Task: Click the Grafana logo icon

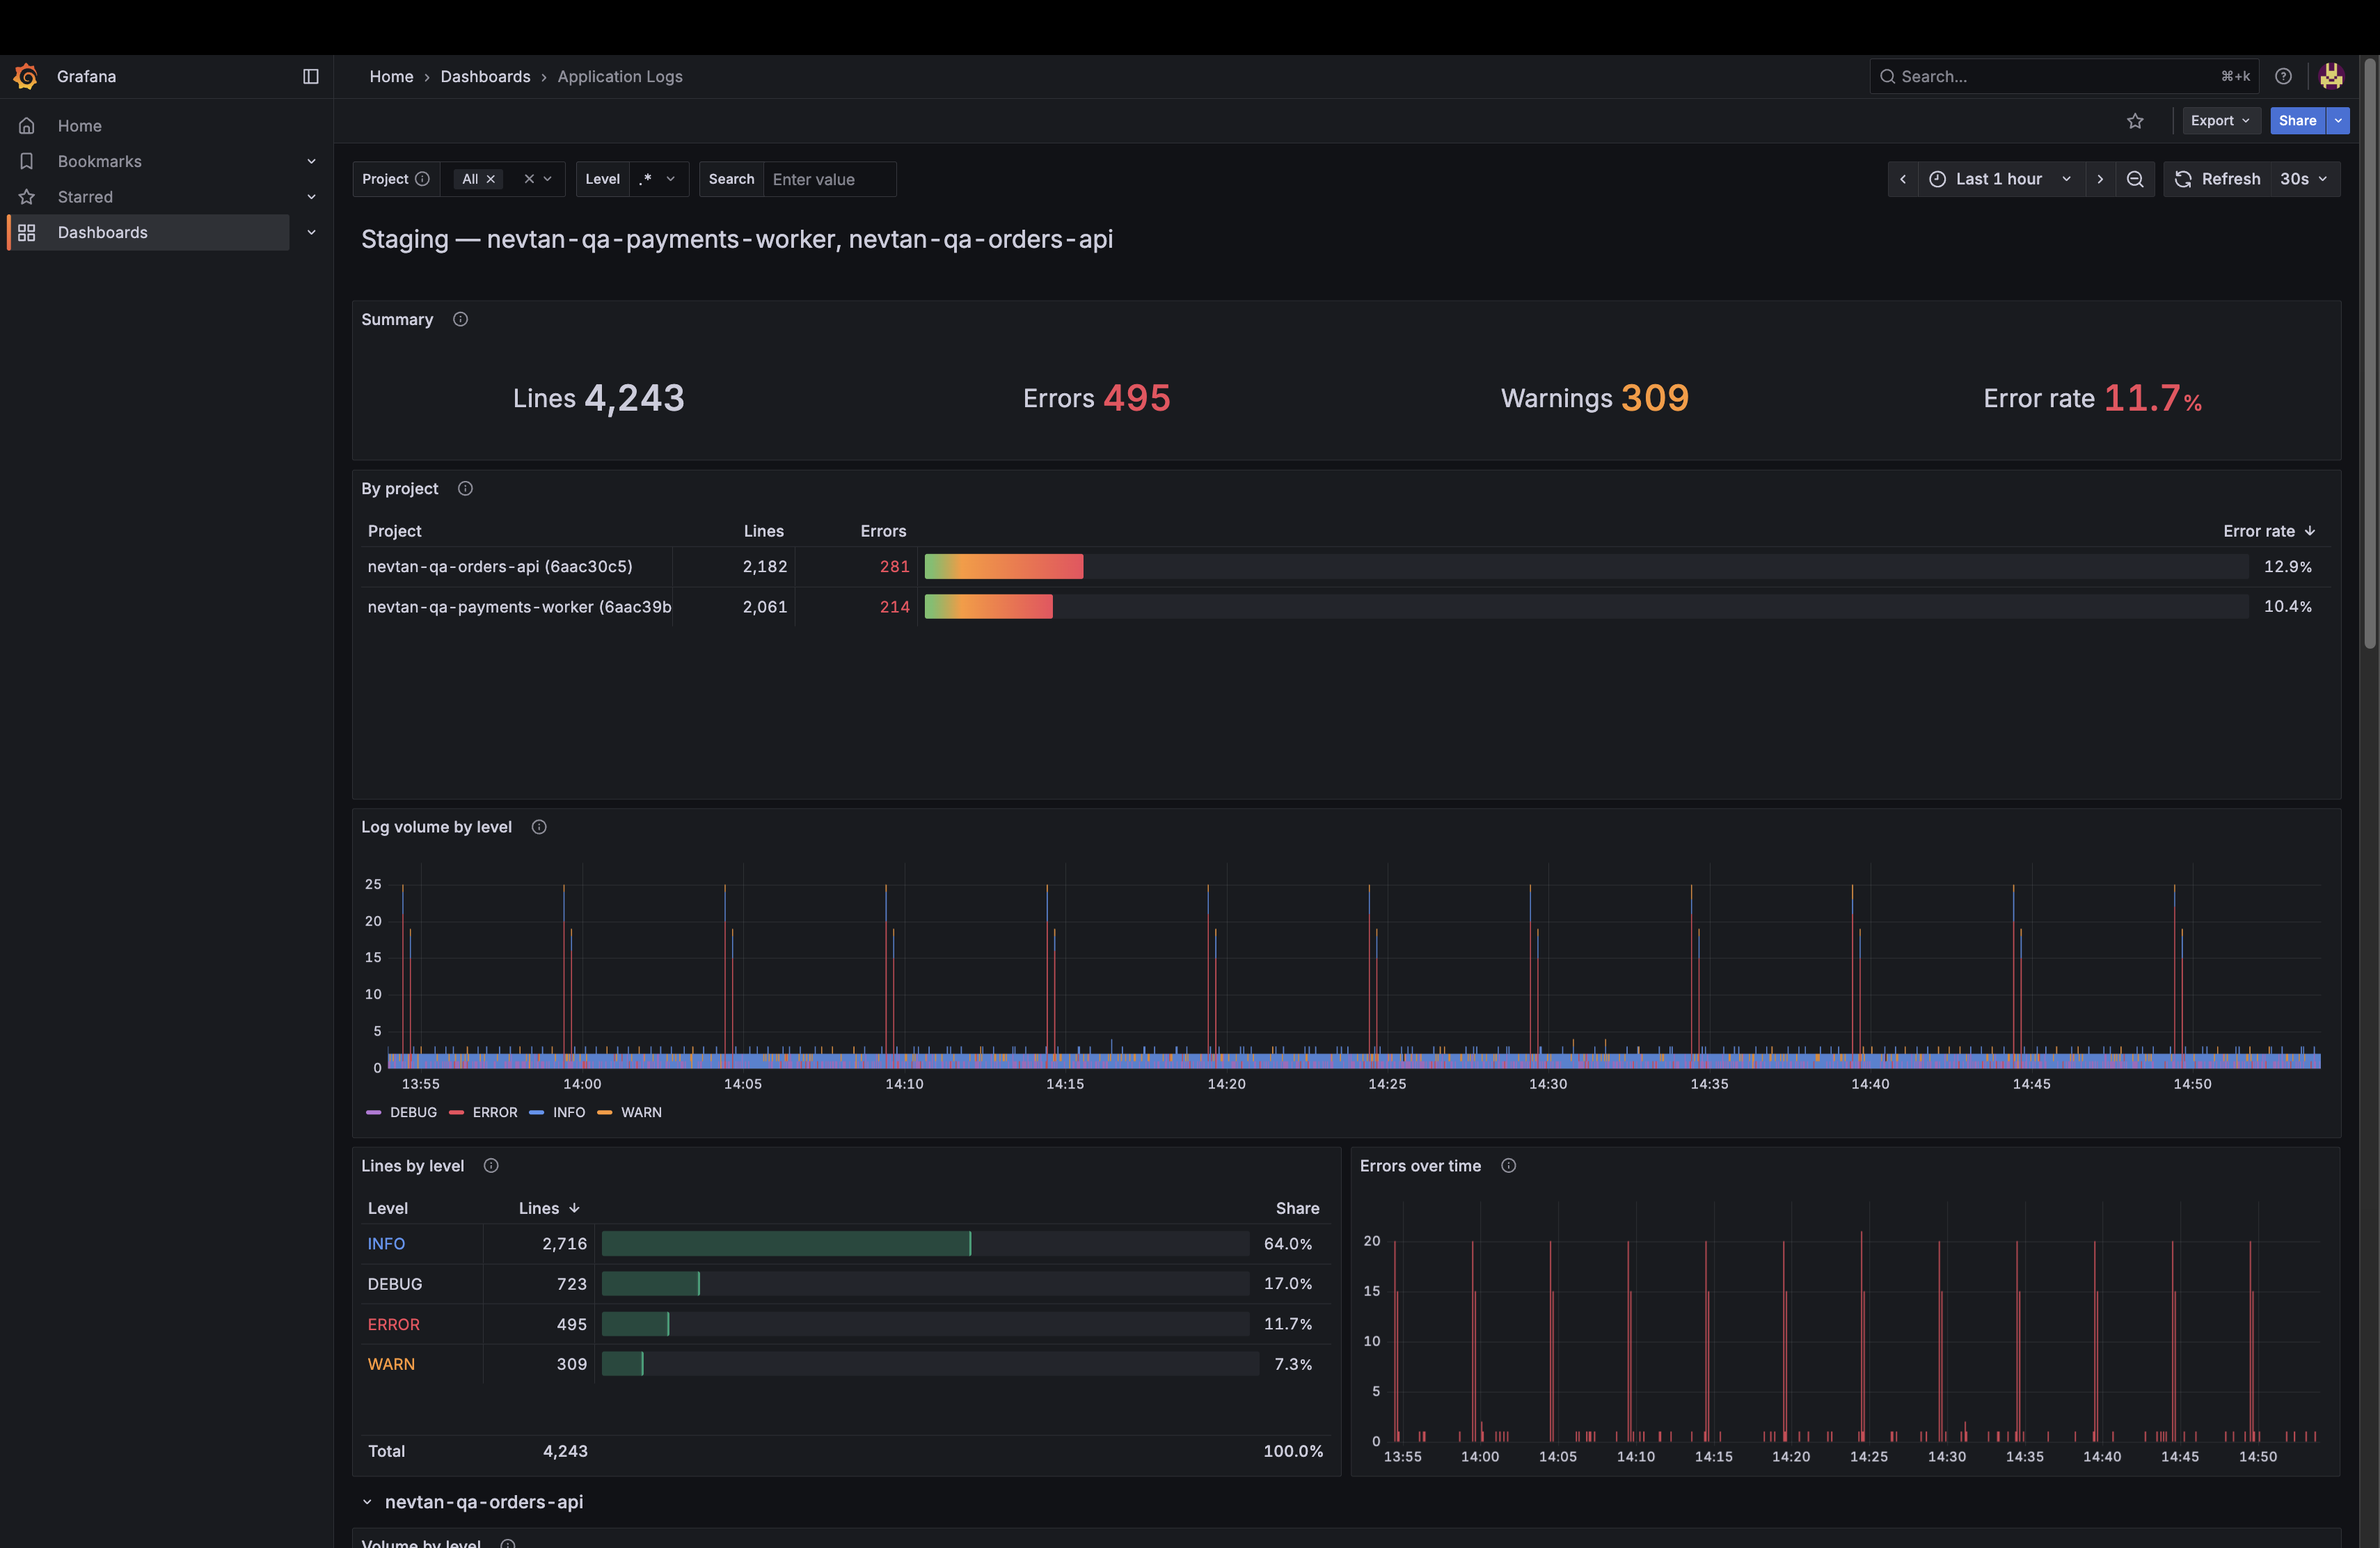Action: tap(26, 76)
